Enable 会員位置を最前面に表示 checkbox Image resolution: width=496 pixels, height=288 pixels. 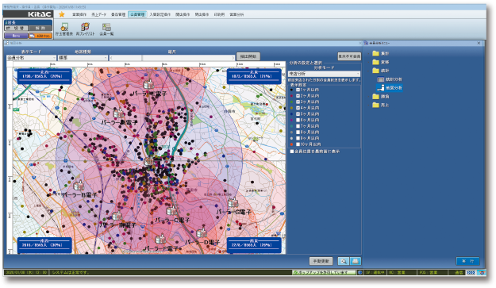pos(292,152)
